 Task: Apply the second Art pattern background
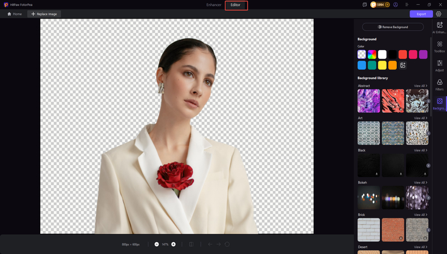[393, 133]
